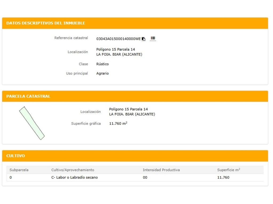The width and height of the screenshot is (273, 204).
Task: Click the PARCELA CATASTRAL section header
Action: [28, 96]
